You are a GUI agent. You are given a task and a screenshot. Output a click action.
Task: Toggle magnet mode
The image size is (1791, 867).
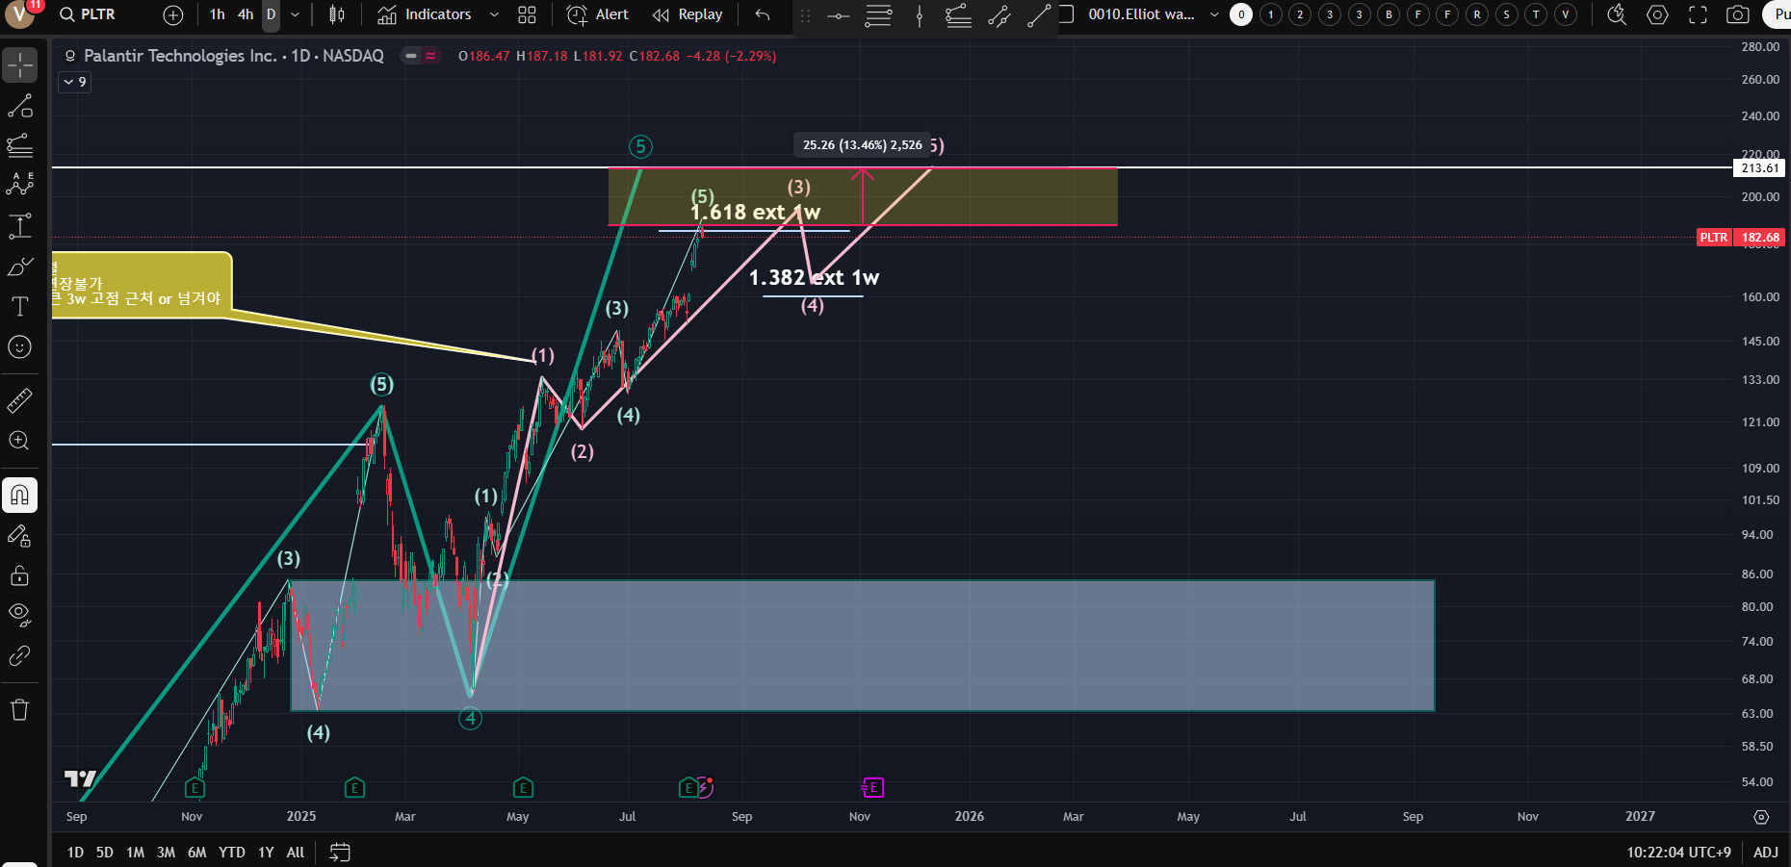pos(19,496)
